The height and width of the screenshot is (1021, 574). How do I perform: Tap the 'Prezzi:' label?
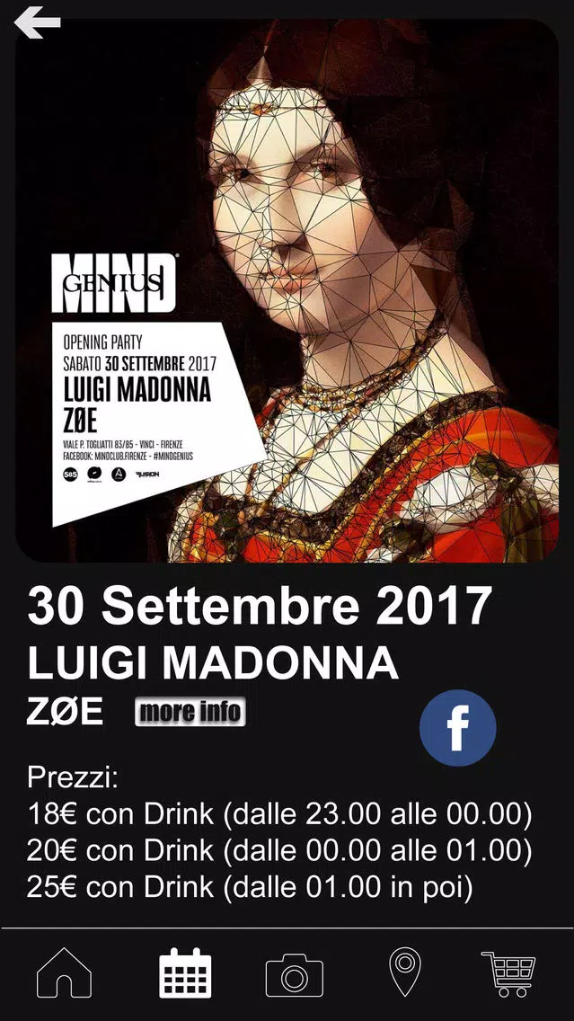[73, 778]
